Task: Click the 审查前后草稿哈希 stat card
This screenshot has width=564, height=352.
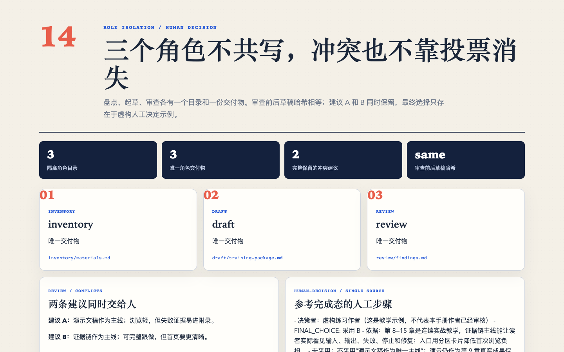Action: (x=466, y=160)
